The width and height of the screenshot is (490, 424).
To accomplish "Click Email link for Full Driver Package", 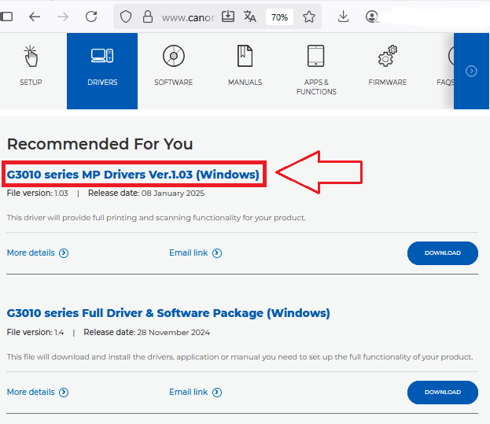I will click(x=195, y=392).
